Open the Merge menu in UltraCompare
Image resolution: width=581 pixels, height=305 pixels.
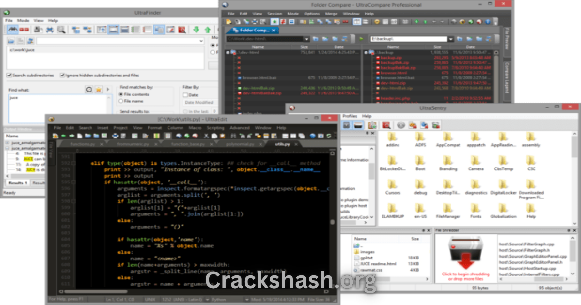[x=331, y=14]
